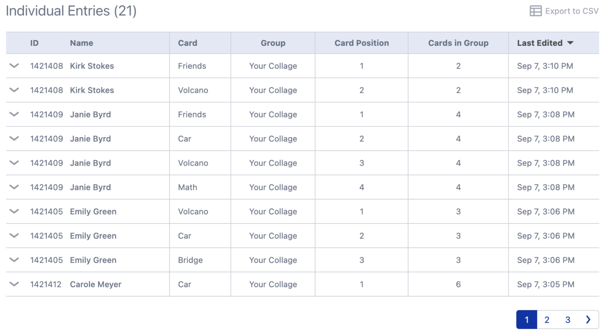The image size is (612, 333).
Task: Go to page 3 of entries
Action: click(567, 320)
